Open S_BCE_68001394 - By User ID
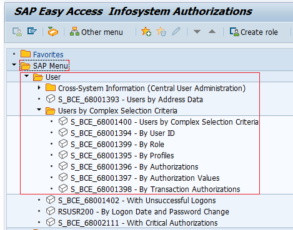The image size is (293, 230). point(122,133)
